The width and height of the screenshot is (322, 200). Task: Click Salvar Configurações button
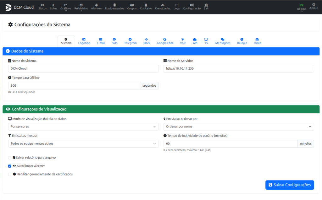click(x=289, y=185)
